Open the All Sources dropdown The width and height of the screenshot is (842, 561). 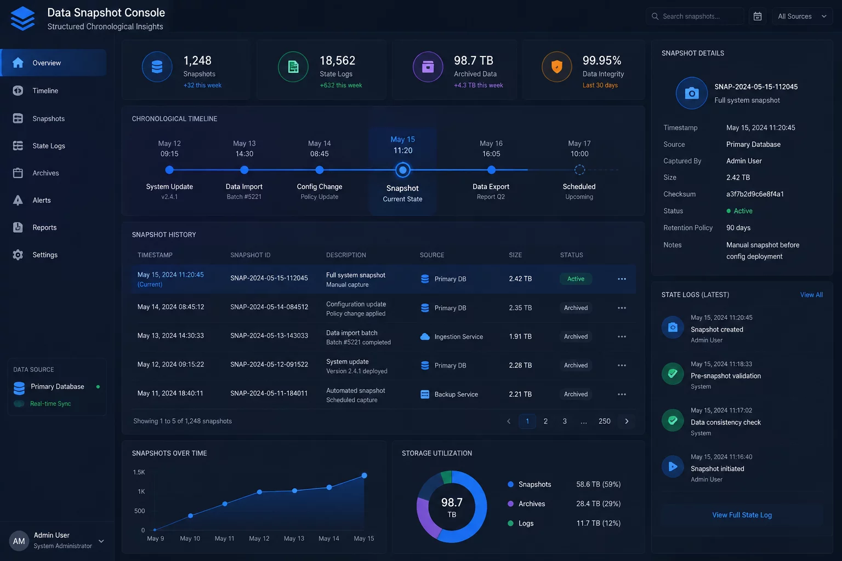(802, 16)
